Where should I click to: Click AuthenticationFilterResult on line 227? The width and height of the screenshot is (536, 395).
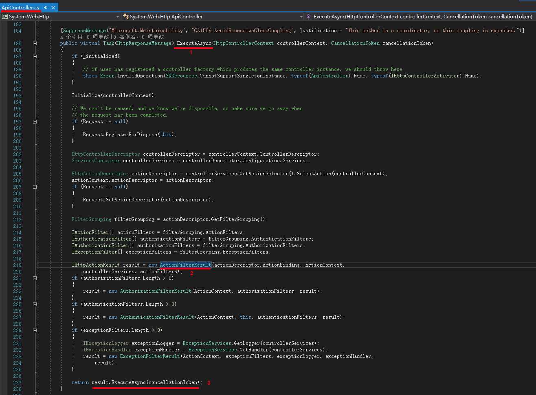point(157,317)
